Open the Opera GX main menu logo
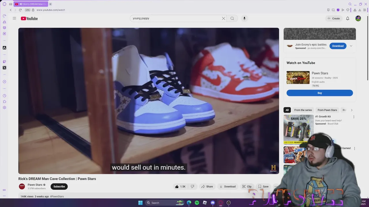 point(4,4)
